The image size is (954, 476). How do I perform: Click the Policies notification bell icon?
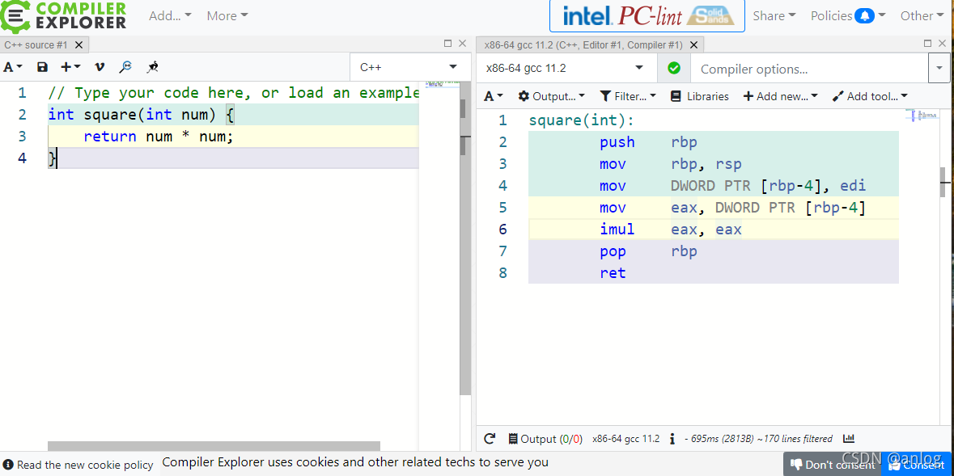click(864, 16)
